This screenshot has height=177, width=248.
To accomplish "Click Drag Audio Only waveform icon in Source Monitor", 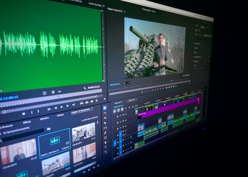I will (x=59, y=91).
